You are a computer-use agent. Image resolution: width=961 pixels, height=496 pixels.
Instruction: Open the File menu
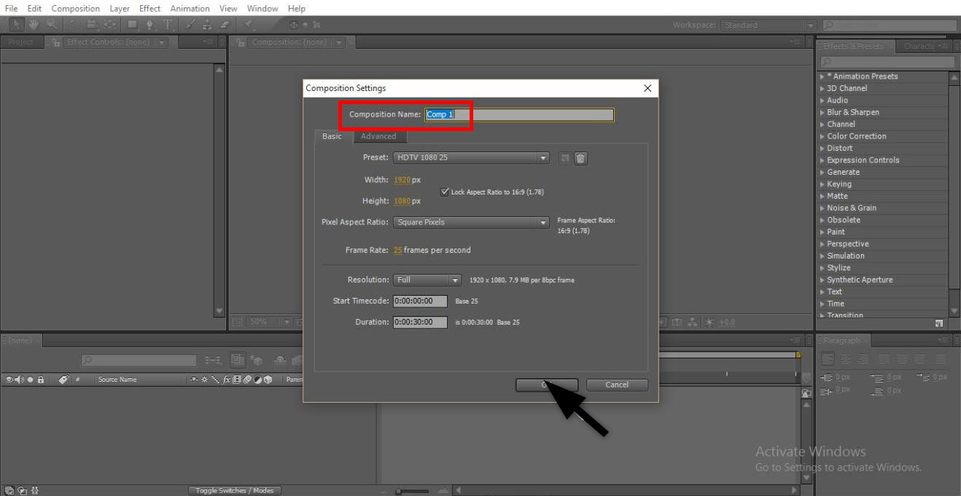click(x=12, y=8)
